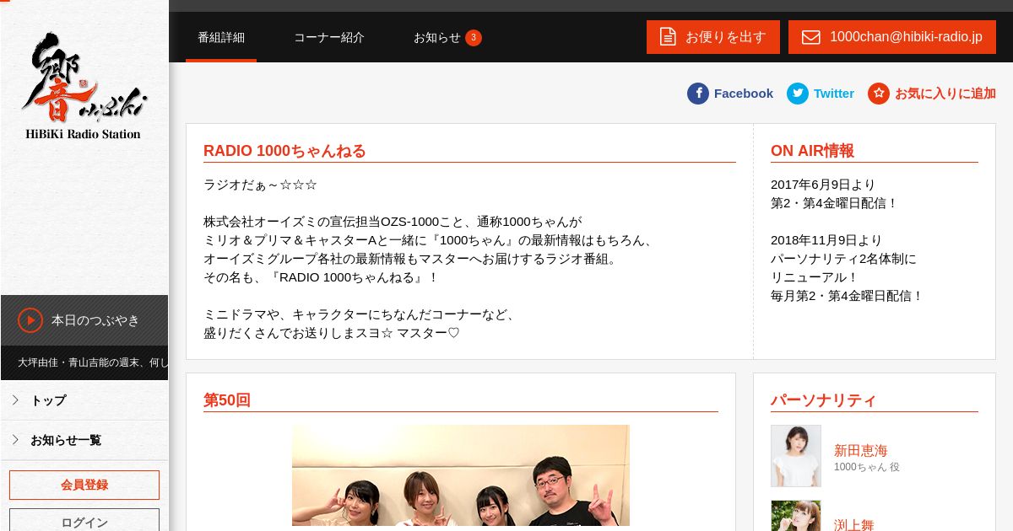Share via the Twitter text link
Viewport: 1013px width, 531px height.
click(x=834, y=94)
